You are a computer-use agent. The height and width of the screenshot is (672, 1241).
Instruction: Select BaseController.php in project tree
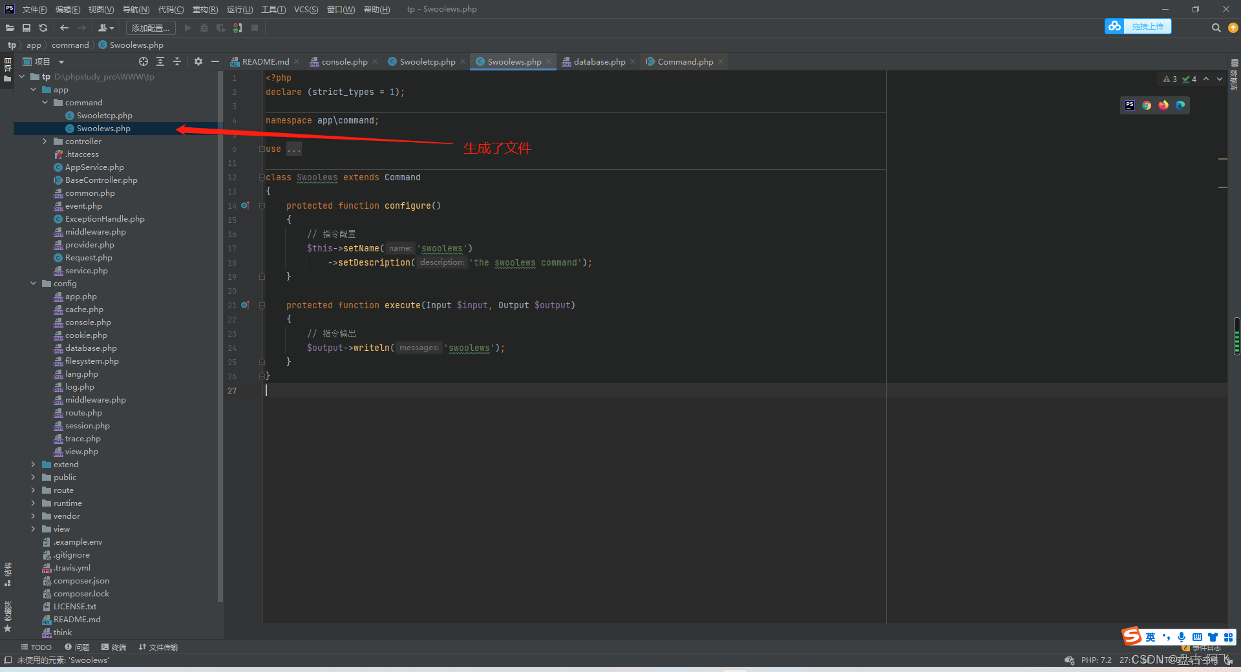[101, 180]
